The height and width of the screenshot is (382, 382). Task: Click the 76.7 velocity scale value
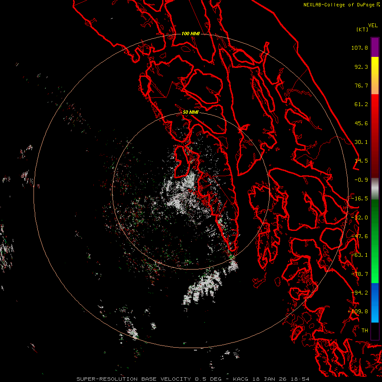click(361, 85)
